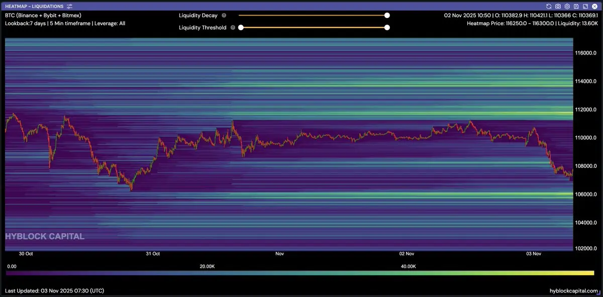Close the heatmap liquidations panel

click(x=594, y=6)
